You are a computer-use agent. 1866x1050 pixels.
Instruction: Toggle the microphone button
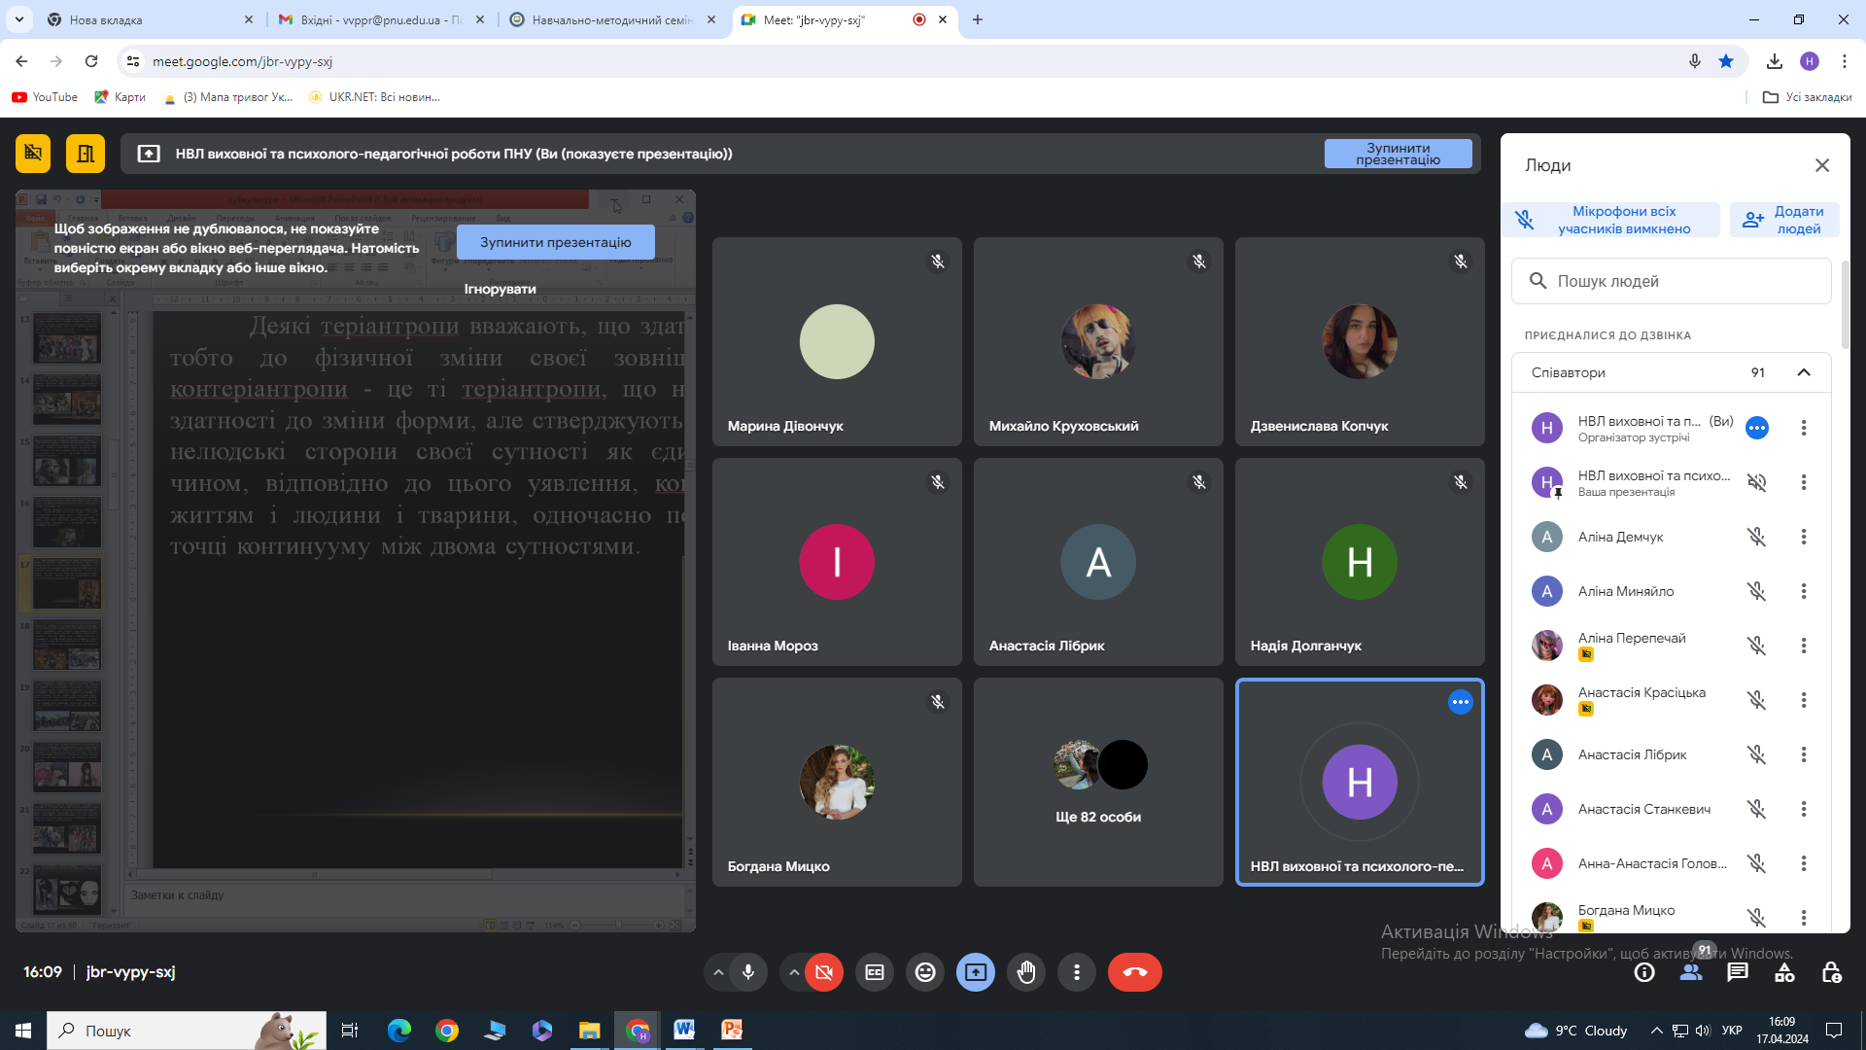click(748, 972)
